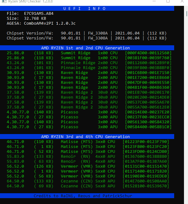Click Raven Ridge address [001C6B00-001E7150]
The image size is (188, 204).
[148, 73]
